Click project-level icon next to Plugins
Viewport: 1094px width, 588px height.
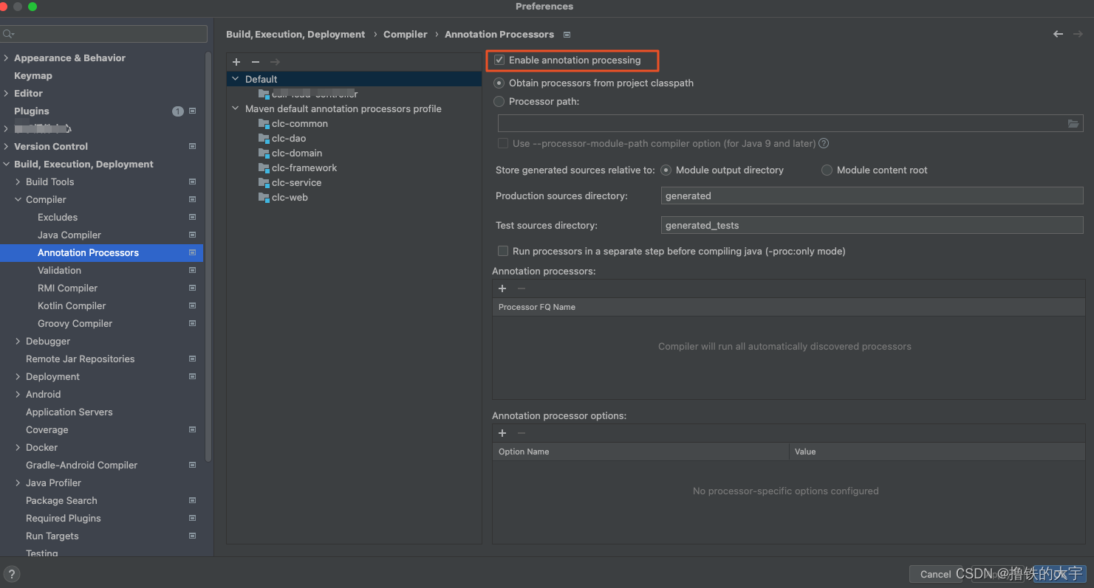pos(192,111)
